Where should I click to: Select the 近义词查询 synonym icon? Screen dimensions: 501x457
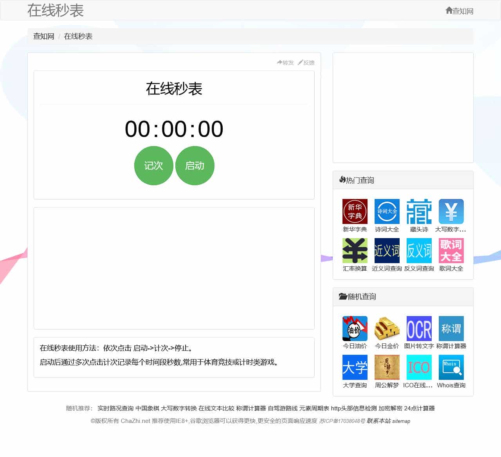pyautogui.click(x=387, y=250)
